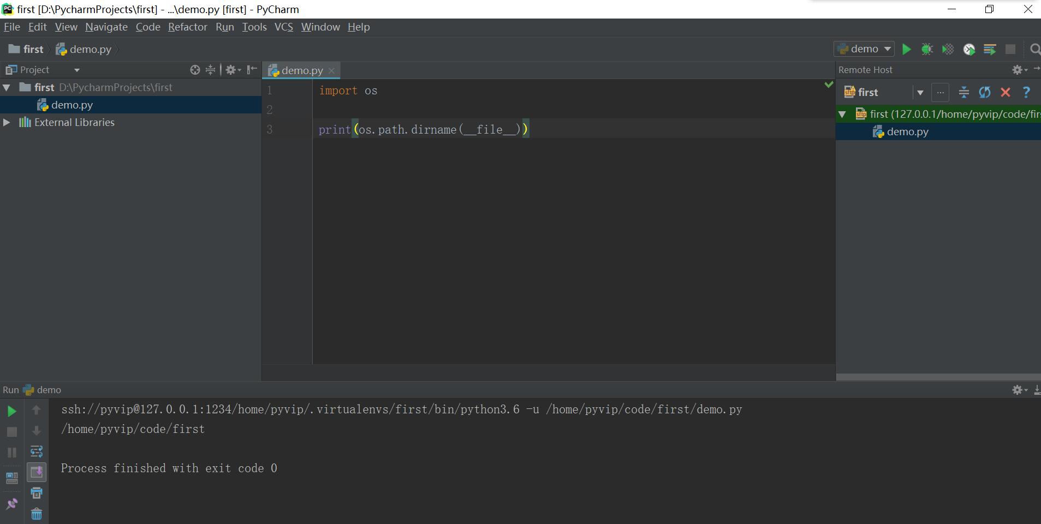Click the stop square in Run panel
The image size is (1041, 524).
(11, 432)
